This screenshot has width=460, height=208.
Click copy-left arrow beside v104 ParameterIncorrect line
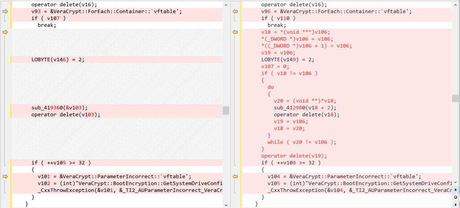235,177
